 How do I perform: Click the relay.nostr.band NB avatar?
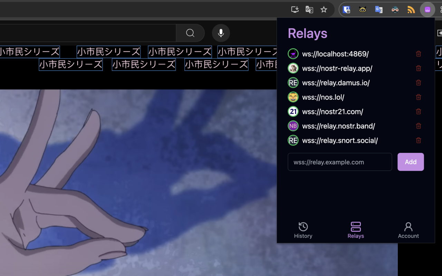[293, 126]
